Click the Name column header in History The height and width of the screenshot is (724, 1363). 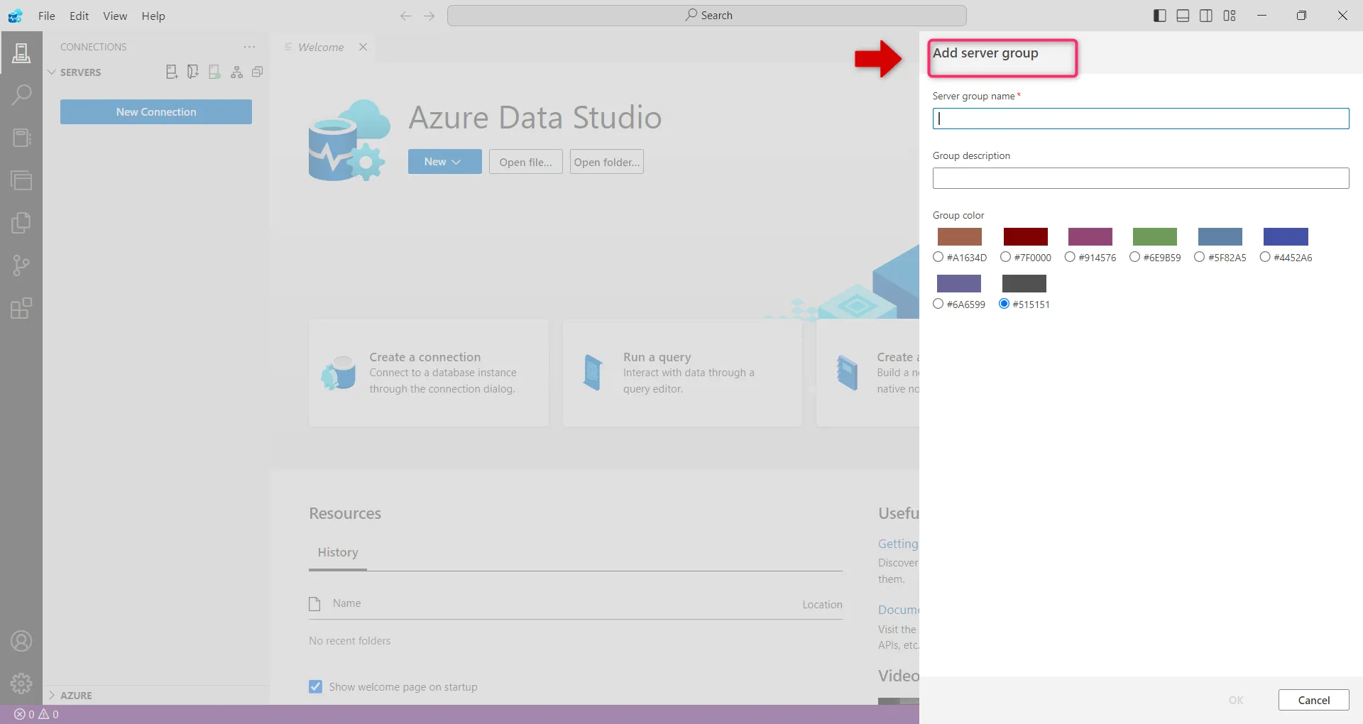coord(346,603)
